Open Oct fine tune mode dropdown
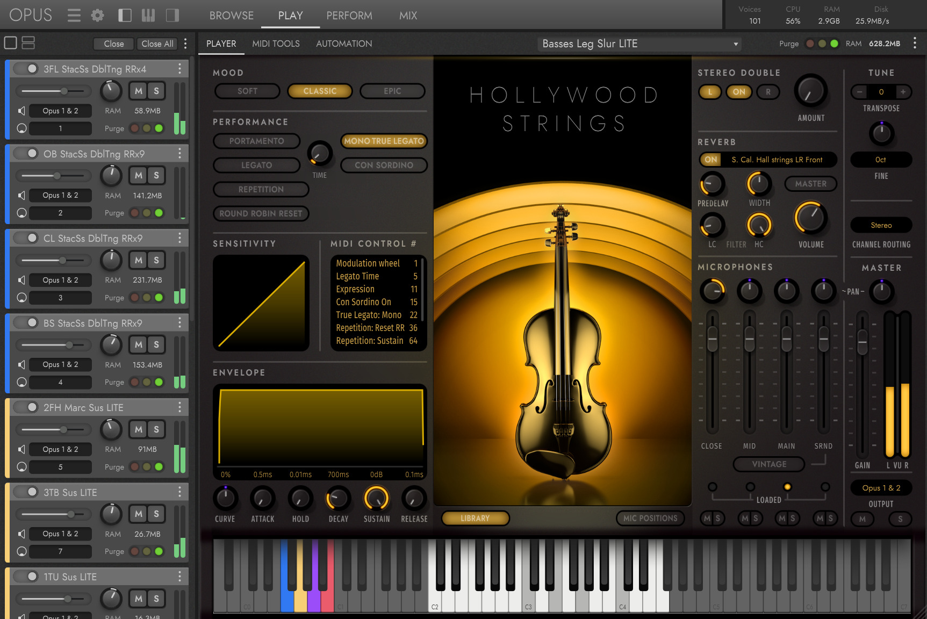Image resolution: width=927 pixels, height=619 pixels. (881, 160)
